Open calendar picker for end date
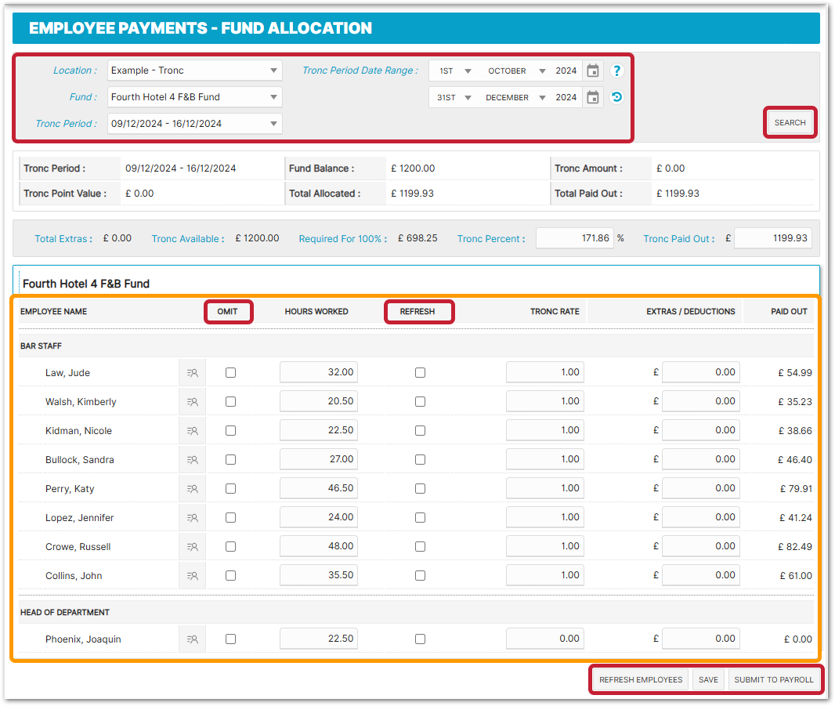 point(593,98)
